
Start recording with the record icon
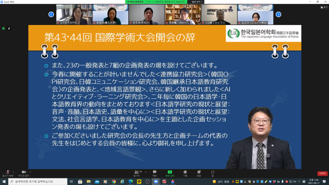pos(185,173)
